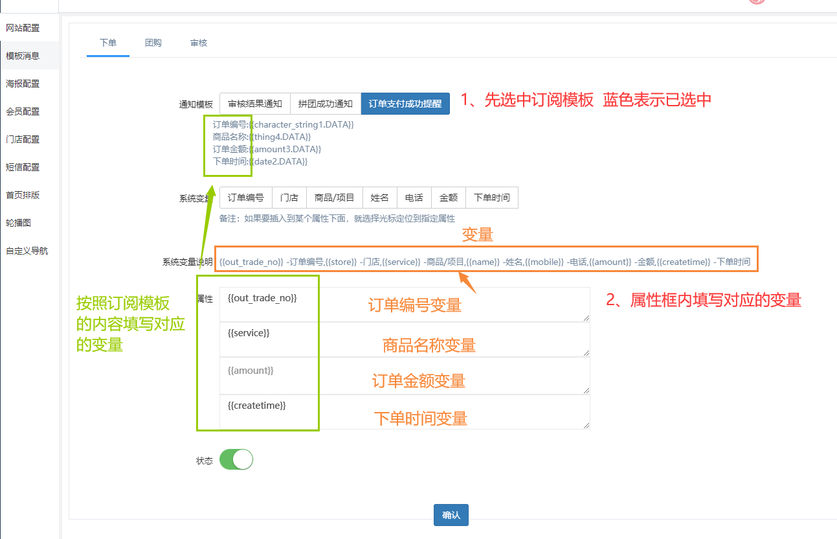Open 短信配置 sidebar item
Screen dimensions: 837x539
coord(23,167)
